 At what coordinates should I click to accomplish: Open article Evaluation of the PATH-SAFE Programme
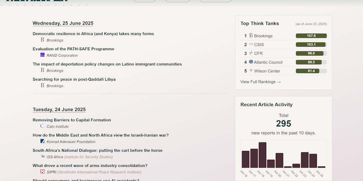73,49
